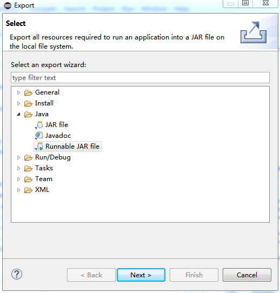Open help via the question mark icon
Viewport: 280px width, 293px height.
(17, 274)
